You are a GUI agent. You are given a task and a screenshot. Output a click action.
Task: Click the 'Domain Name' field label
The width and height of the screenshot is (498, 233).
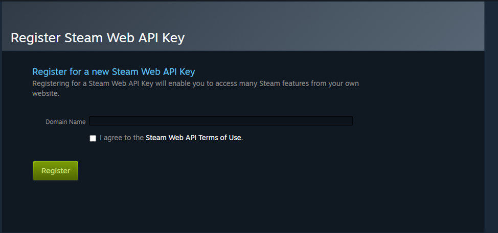pos(65,122)
